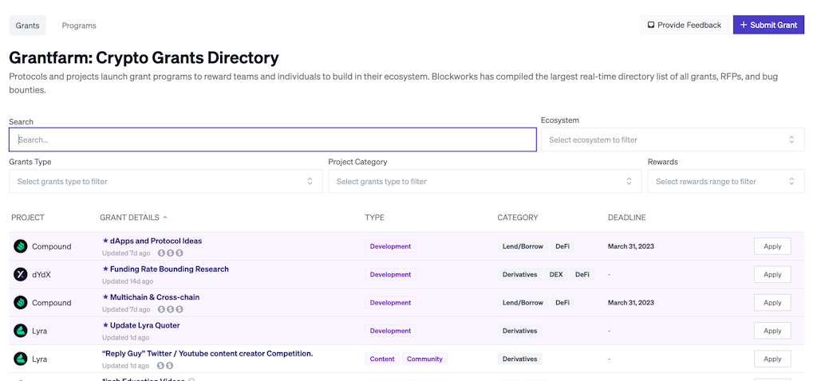Viewport: 817px width, 381px height.
Task: Sort by the Grant Details column header
Action: pos(130,218)
